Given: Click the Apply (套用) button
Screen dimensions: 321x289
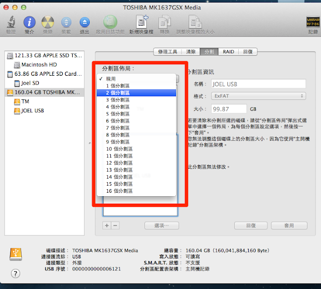Looking at the screenshot, I should click(x=289, y=225).
